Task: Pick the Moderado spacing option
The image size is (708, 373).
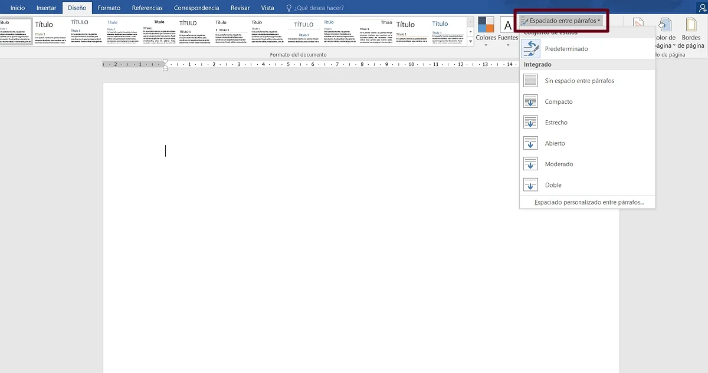Action: [x=587, y=164]
